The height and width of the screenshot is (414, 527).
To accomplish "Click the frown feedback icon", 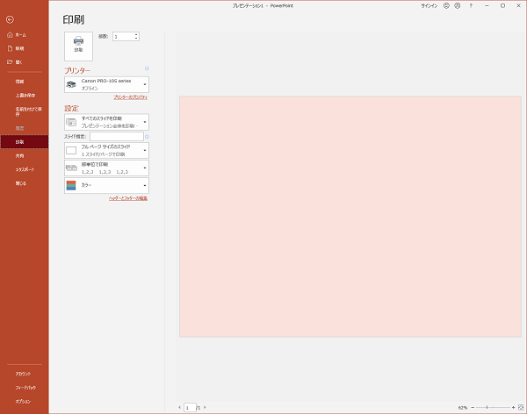I will (457, 6).
